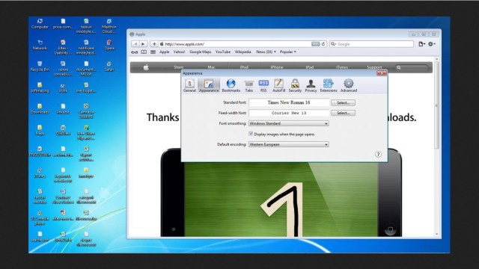The image size is (479, 269).
Task: Open the Bookmarks preferences pane
Action: click(x=231, y=85)
